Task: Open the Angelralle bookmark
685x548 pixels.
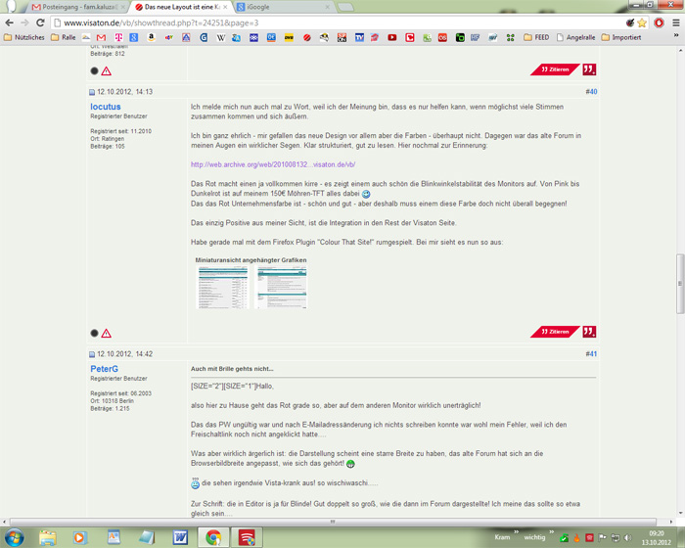Action: point(575,37)
